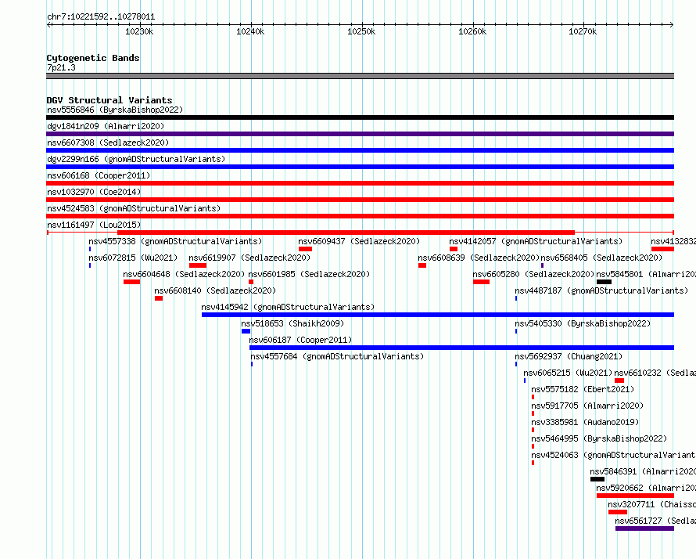Select nsv6072815 (Wu2021) label
This screenshot has width=696, height=559.
click(133, 258)
